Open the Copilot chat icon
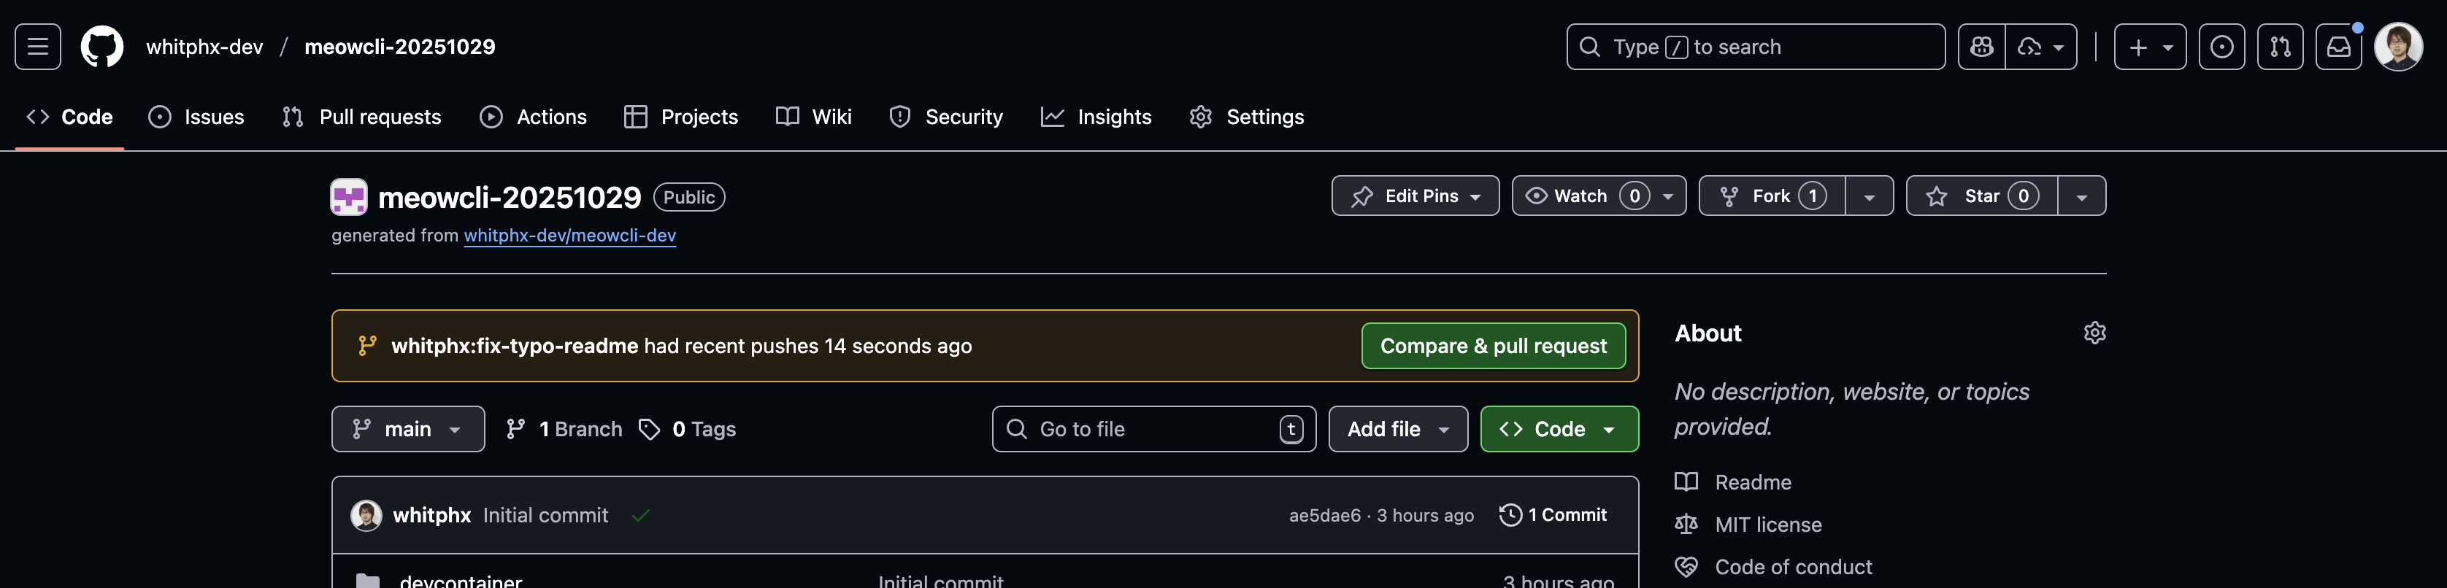 1981,47
